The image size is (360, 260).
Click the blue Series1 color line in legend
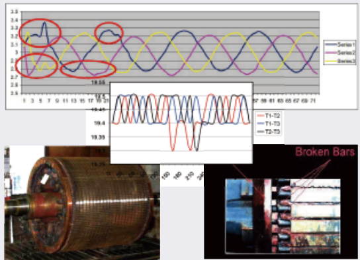tap(331, 44)
